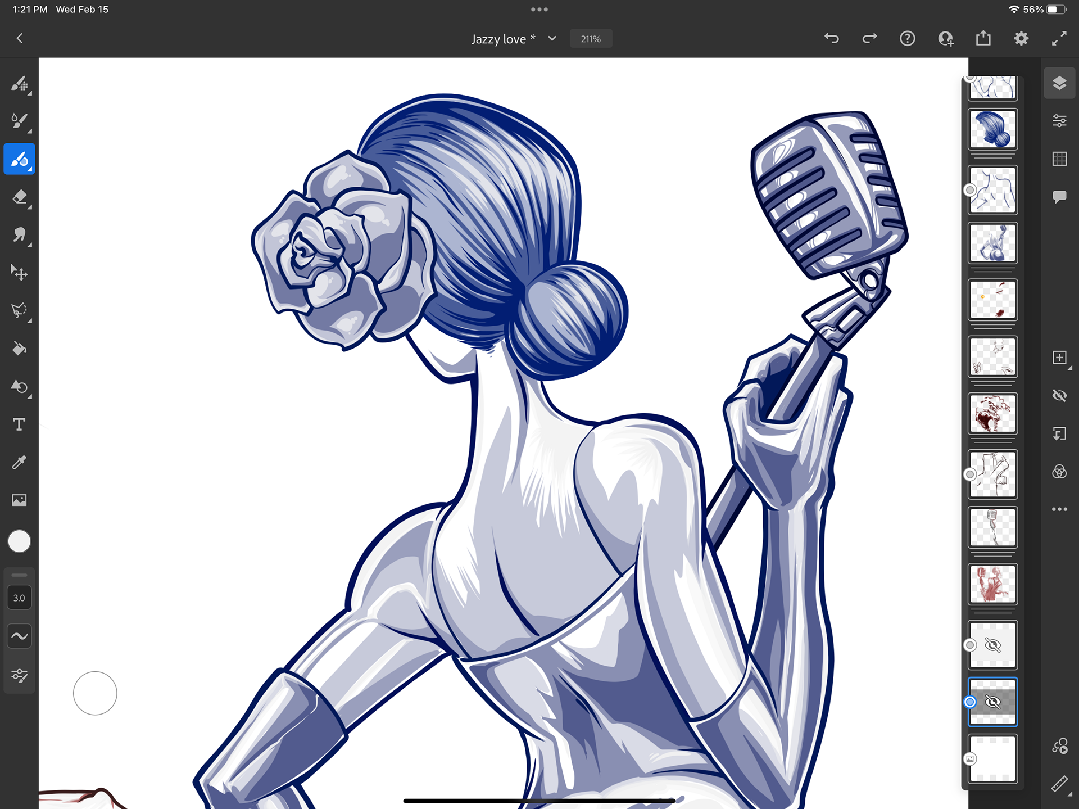Invite collaborators with the person icon

click(x=946, y=38)
